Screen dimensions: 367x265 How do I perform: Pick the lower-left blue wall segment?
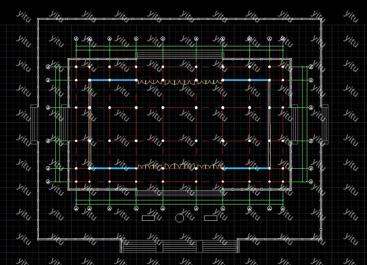pyautogui.click(x=113, y=168)
